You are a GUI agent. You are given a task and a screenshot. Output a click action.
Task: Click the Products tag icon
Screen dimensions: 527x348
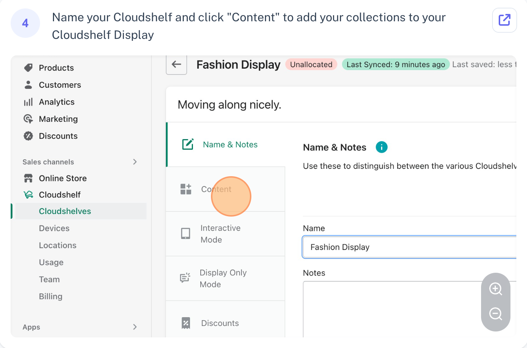tap(28, 68)
